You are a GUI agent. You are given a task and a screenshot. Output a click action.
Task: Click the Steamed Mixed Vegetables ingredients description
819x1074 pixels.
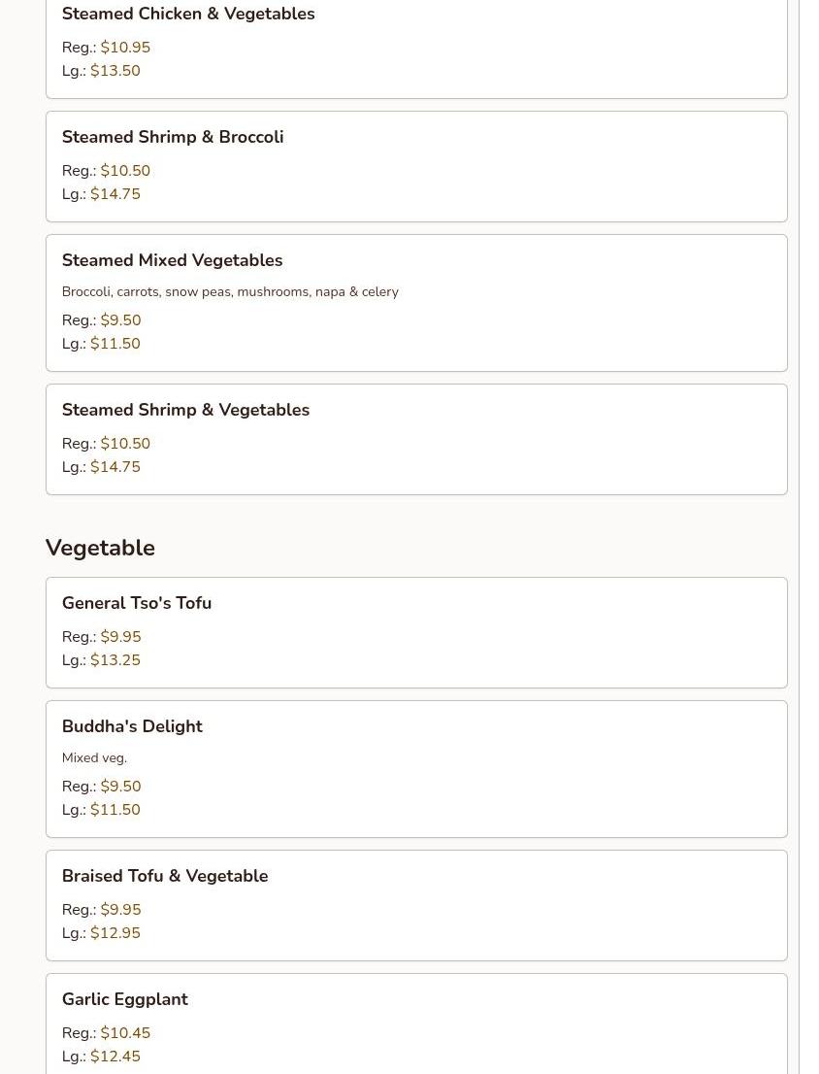[x=230, y=291]
